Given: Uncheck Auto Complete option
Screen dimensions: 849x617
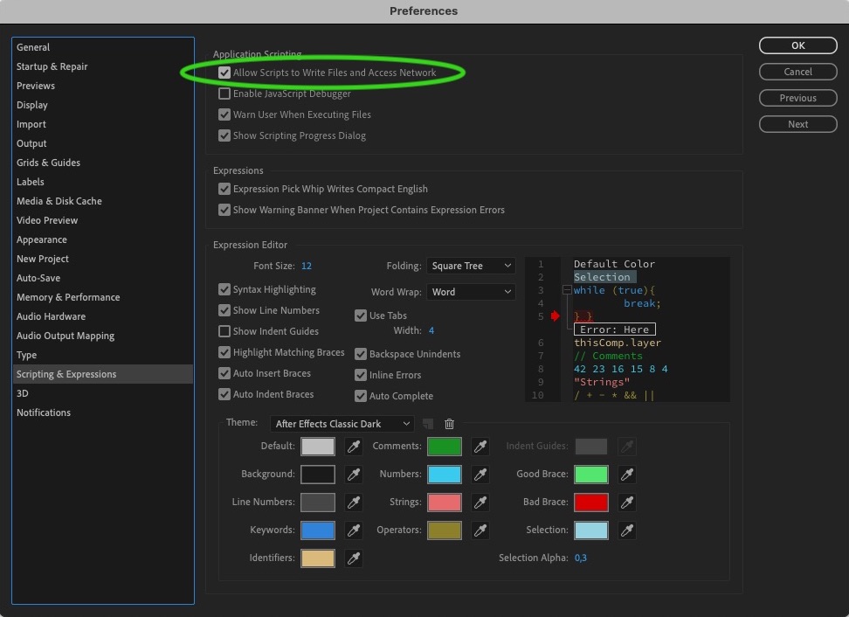Looking at the screenshot, I should click(361, 396).
